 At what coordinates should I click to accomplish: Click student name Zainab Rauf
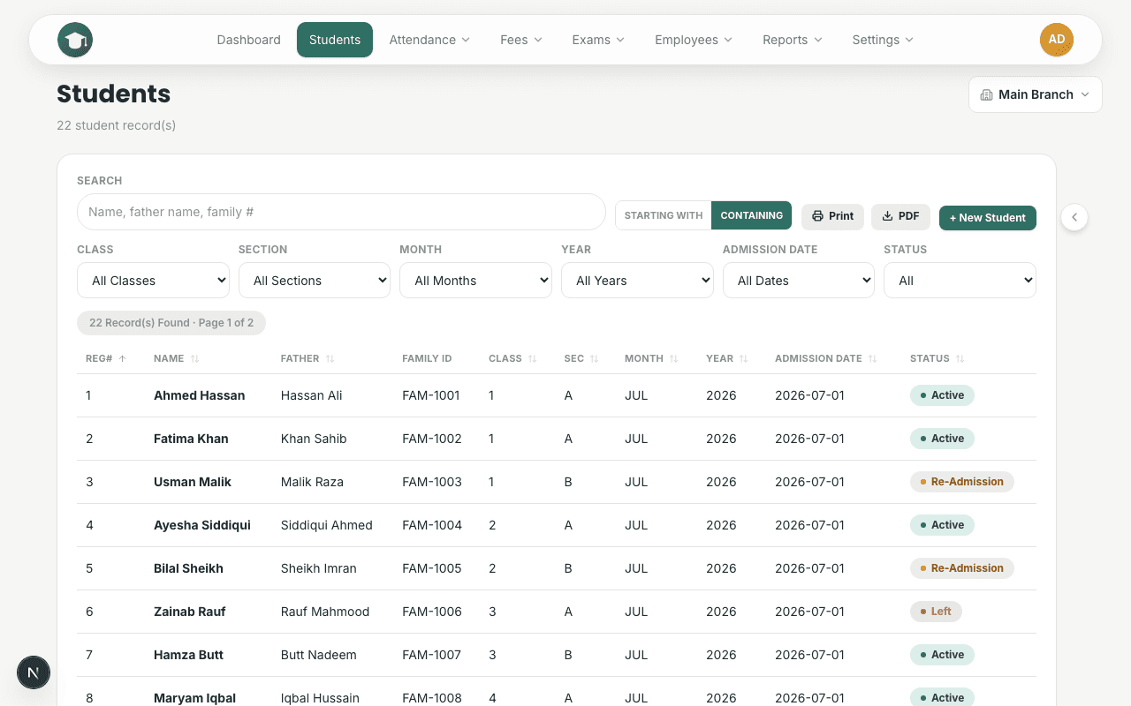pyautogui.click(x=190, y=612)
